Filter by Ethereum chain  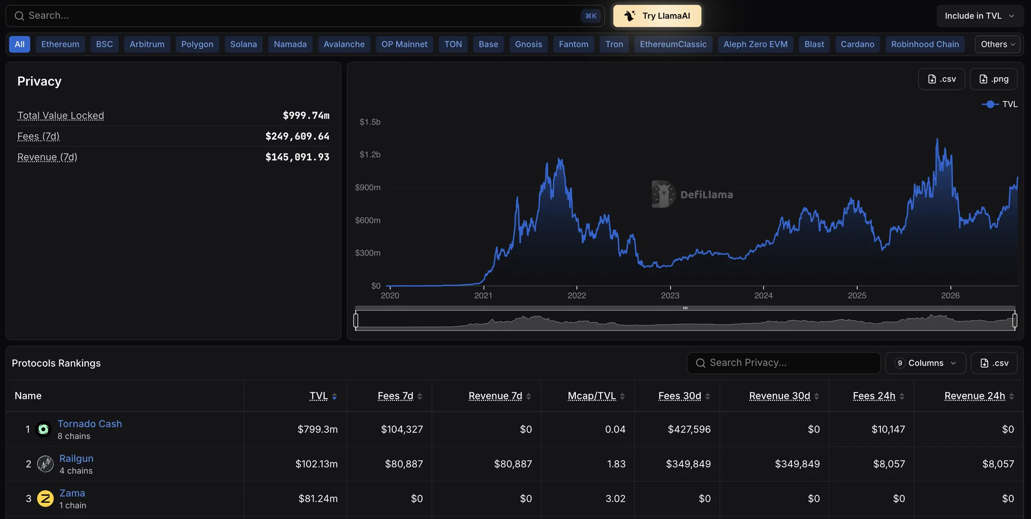tap(60, 44)
